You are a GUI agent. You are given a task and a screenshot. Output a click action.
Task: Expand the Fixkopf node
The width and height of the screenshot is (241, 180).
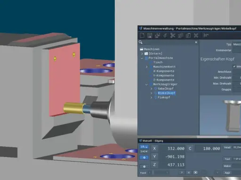coord(152,97)
